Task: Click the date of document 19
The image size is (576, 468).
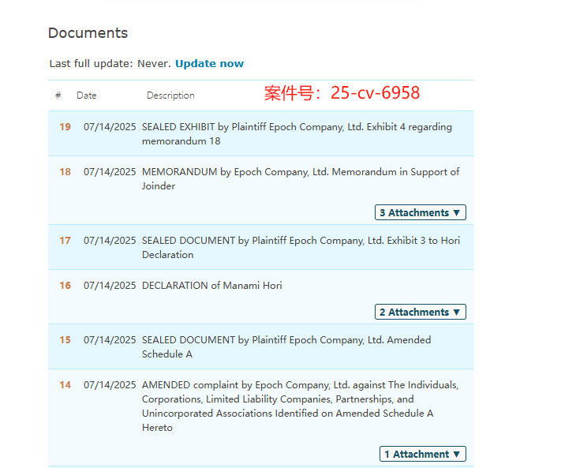Action: 110,127
